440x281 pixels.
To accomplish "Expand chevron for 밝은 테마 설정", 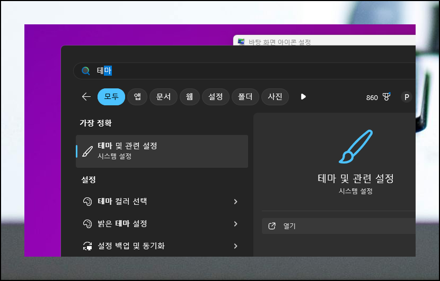I will tap(236, 223).
